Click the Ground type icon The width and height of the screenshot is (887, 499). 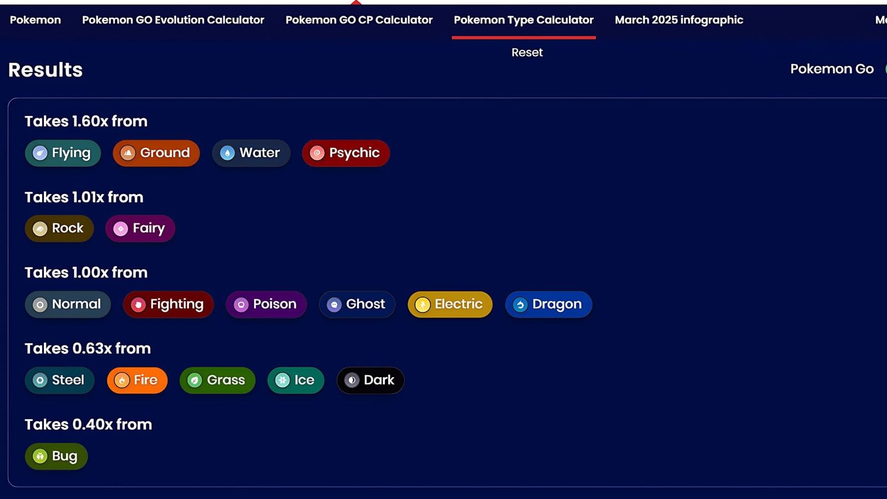click(x=129, y=153)
